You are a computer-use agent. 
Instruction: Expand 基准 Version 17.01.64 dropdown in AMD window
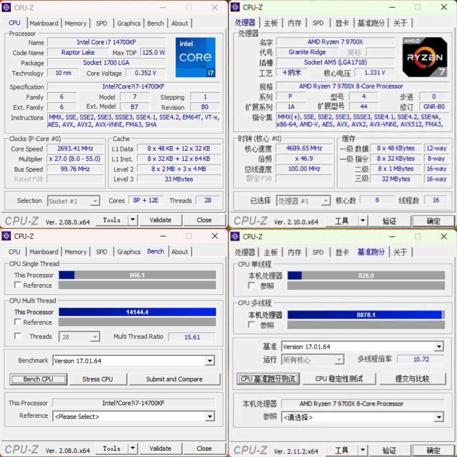point(439,347)
